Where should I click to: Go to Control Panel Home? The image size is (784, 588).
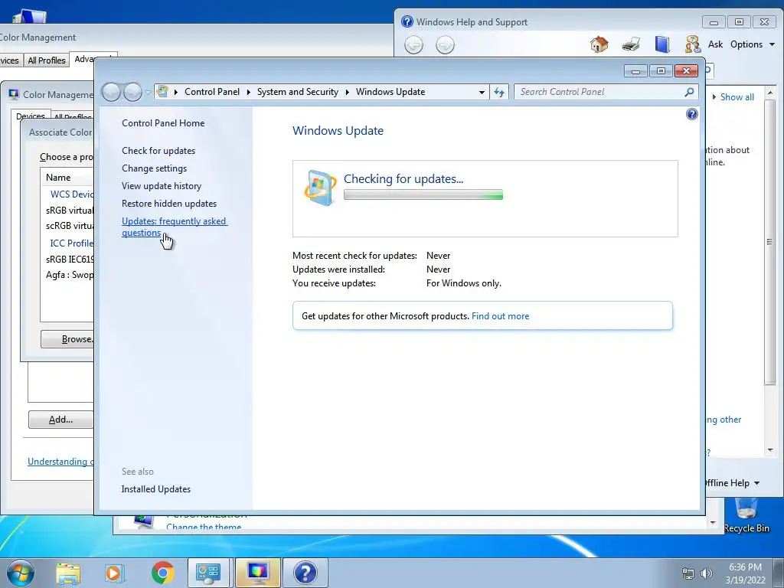point(163,123)
